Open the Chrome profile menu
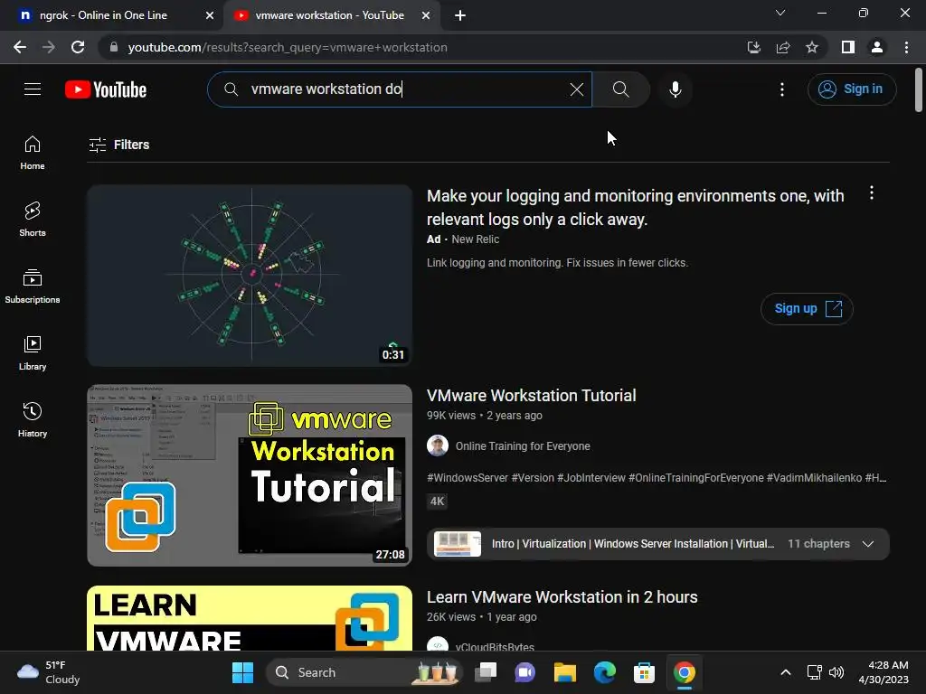The height and width of the screenshot is (694, 926). tap(877, 47)
